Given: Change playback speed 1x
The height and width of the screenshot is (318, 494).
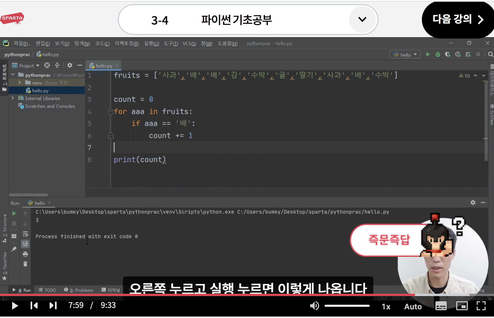Looking at the screenshot, I should coord(386,306).
